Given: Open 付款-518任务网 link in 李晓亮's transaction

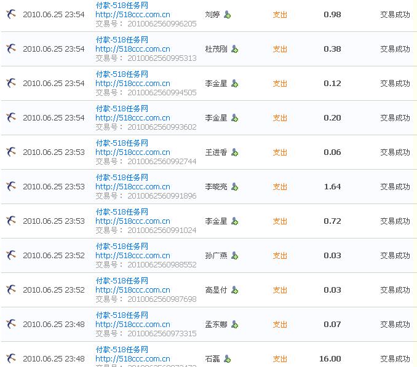Looking at the screenshot, I should point(122,177).
